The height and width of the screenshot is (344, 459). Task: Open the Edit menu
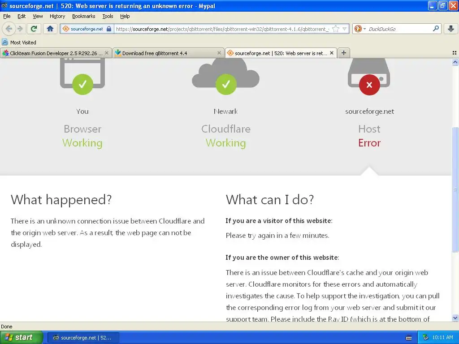click(22, 16)
